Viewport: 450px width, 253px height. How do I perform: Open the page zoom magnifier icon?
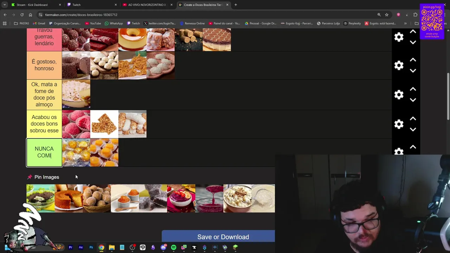click(x=379, y=15)
